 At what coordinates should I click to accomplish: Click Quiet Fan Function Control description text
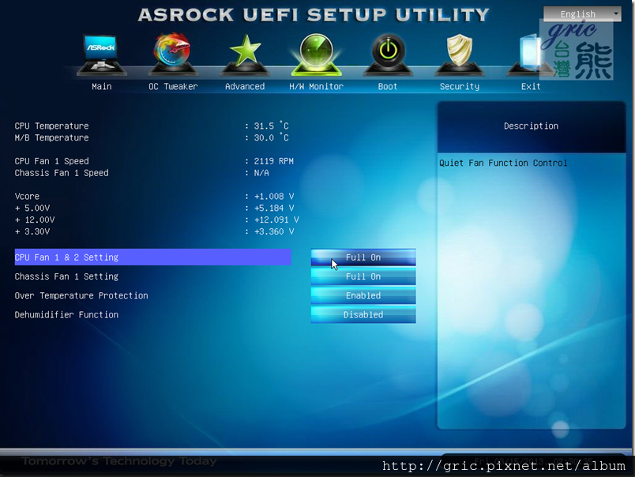coord(503,163)
